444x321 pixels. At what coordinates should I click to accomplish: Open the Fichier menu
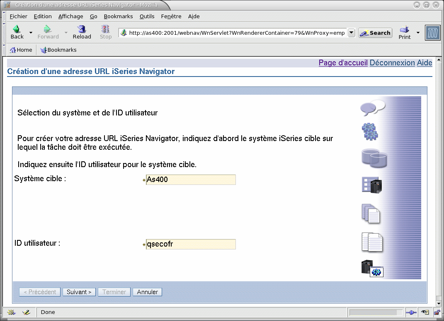pyautogui.click(x=18, y=17)
